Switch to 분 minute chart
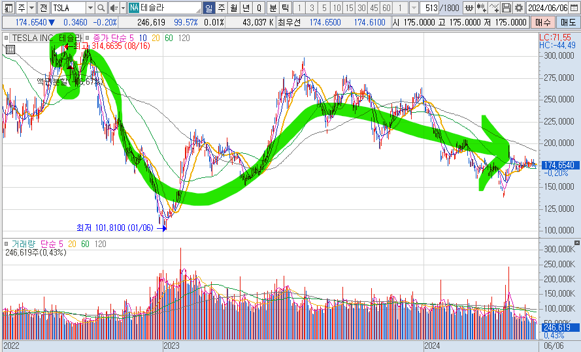581x352 pixels. pos(273,8)
